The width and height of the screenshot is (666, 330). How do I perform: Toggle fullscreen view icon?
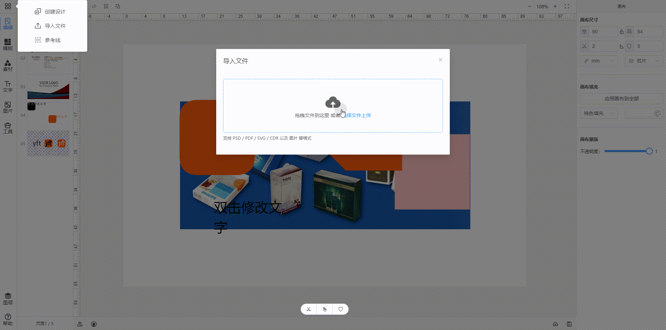click(567, 6)
